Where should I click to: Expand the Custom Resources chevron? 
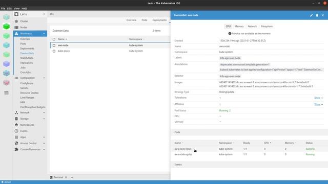point(44,149)
